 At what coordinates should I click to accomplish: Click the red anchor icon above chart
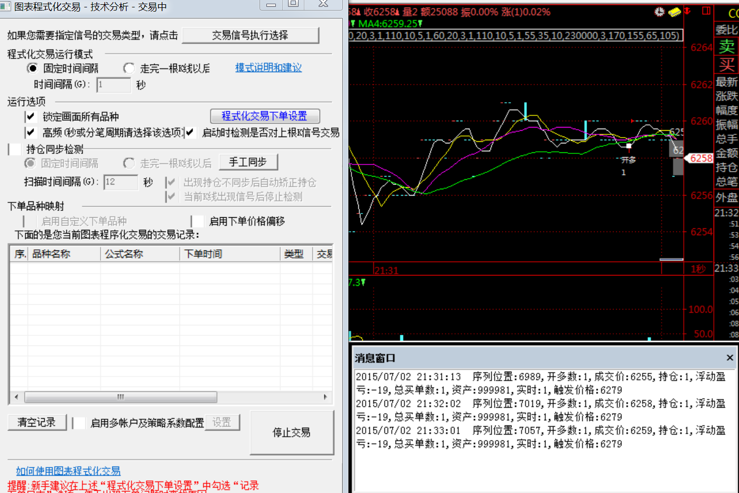[687, 11]
